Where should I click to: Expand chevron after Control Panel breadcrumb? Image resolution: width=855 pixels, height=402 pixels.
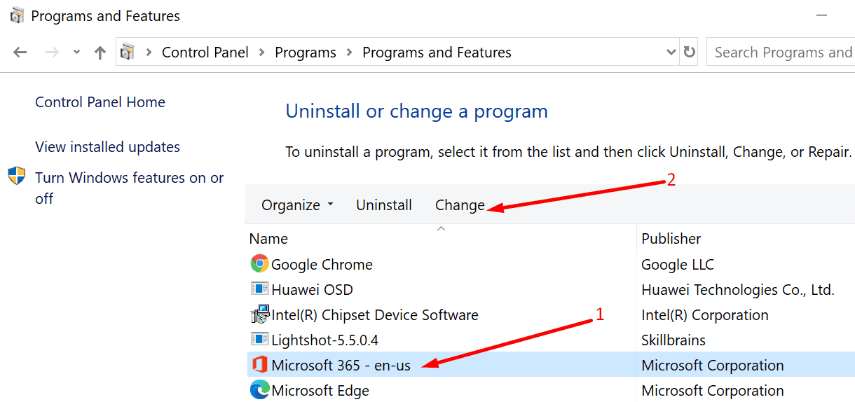[x=262, y=53]
